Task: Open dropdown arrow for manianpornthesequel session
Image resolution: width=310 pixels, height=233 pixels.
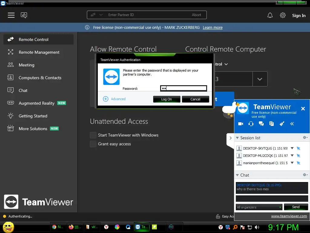Action: click(x=292, y=163)
